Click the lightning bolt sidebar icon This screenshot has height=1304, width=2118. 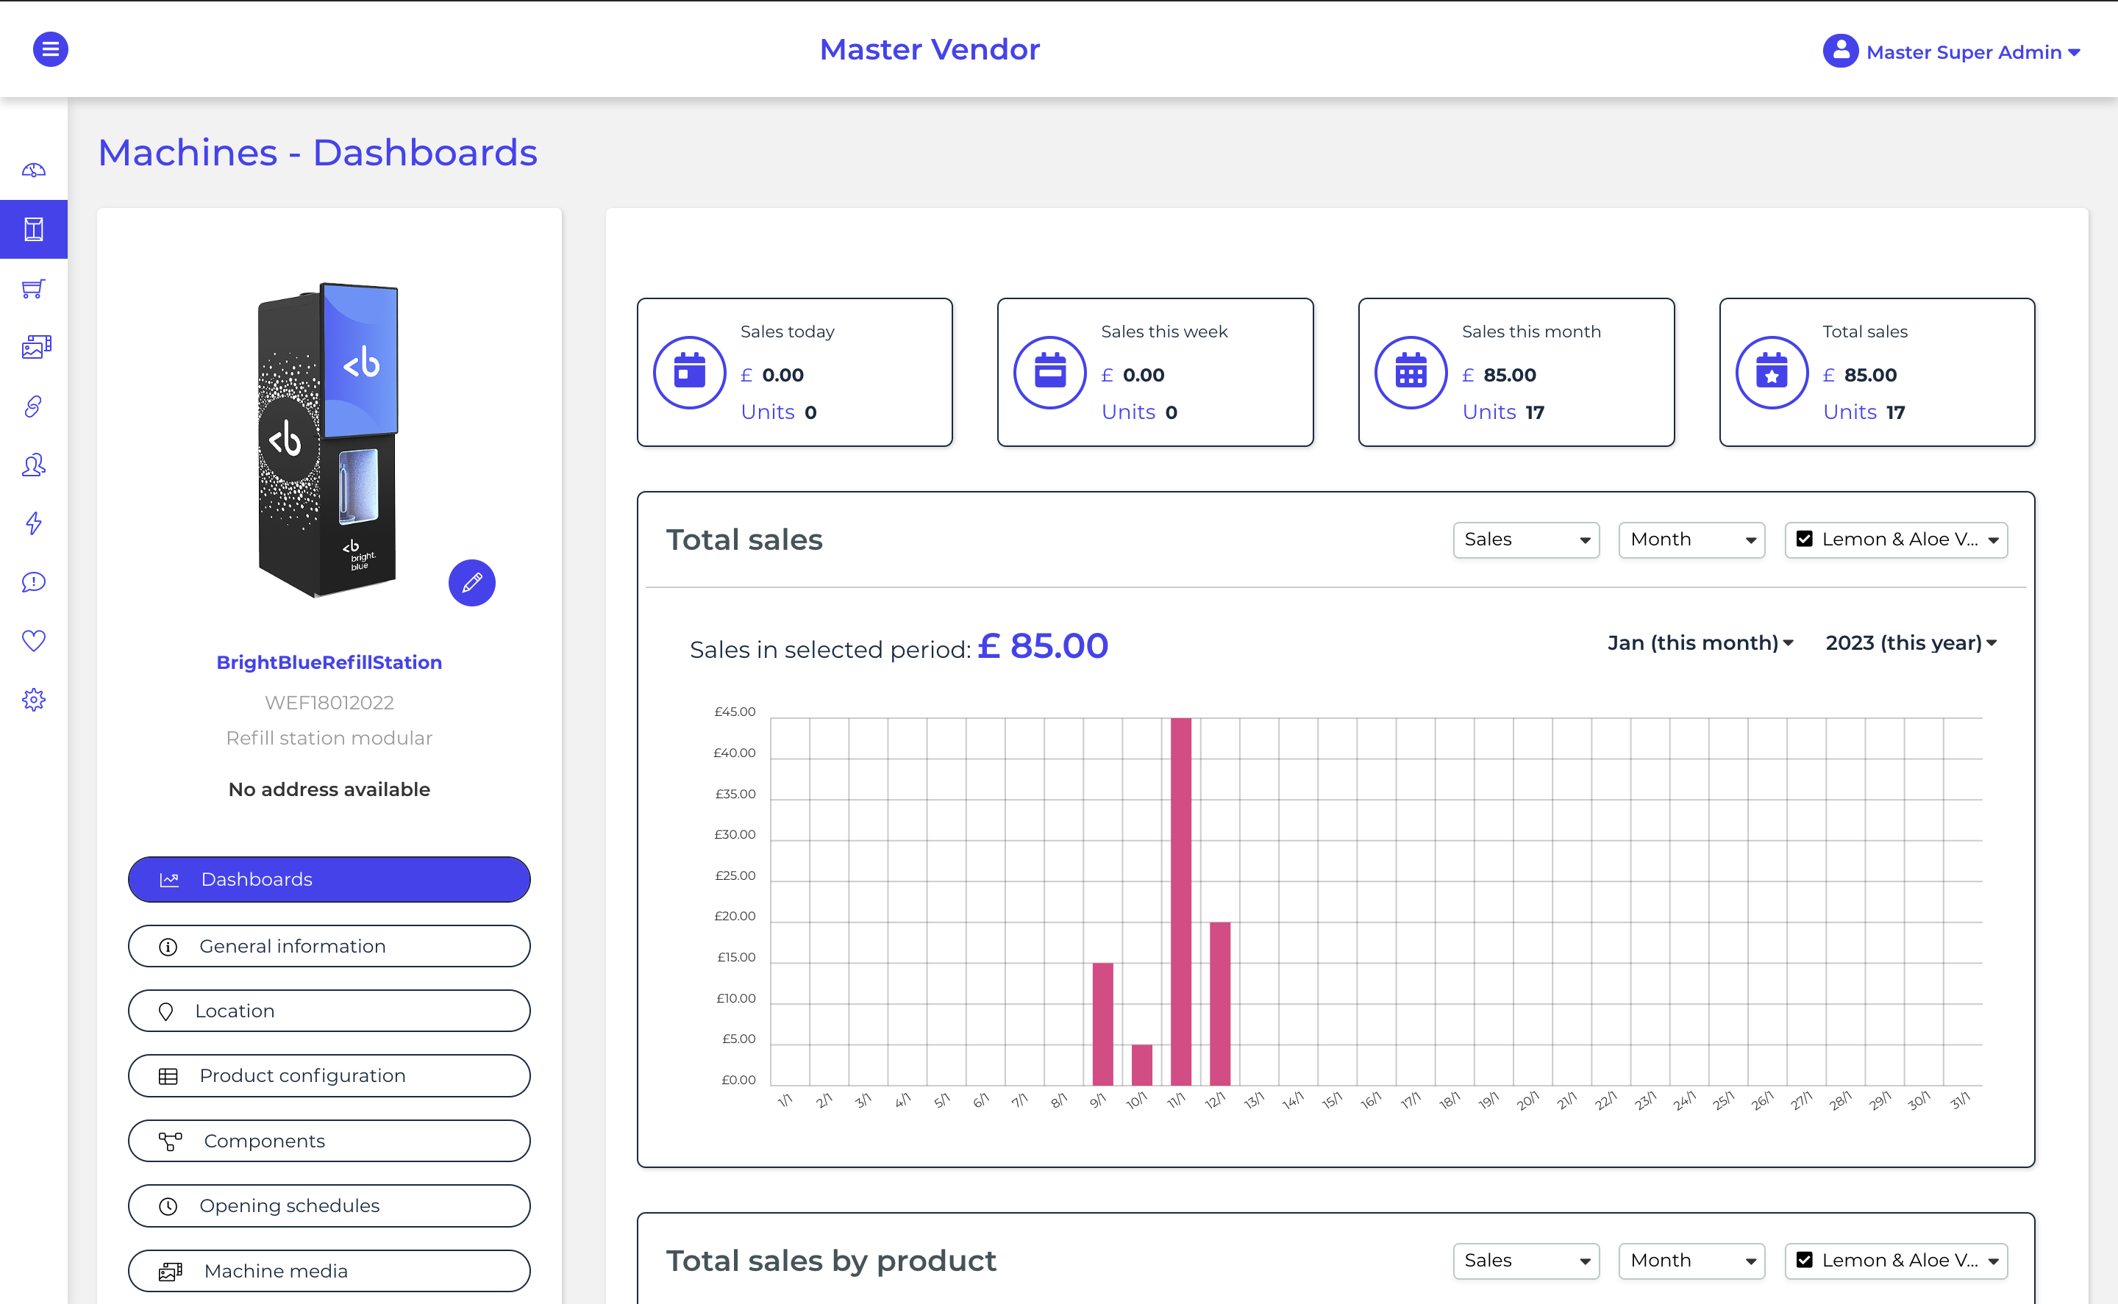point(34,523)
